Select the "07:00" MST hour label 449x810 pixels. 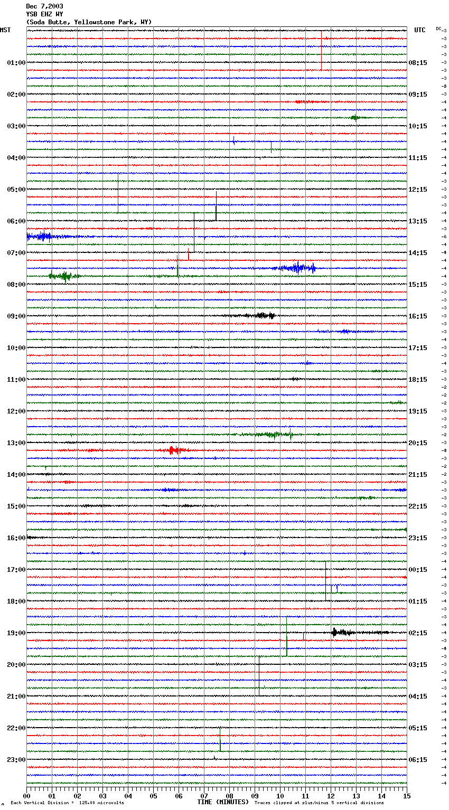point(16,253)
